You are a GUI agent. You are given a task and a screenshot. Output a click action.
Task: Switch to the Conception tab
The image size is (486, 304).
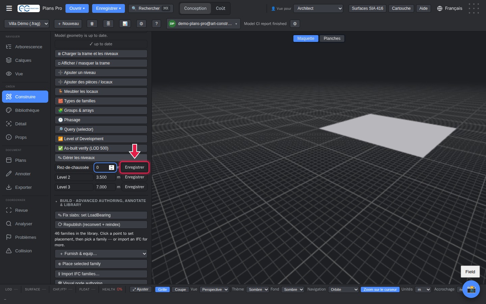click(195, 8)
